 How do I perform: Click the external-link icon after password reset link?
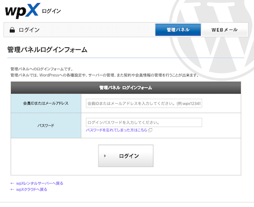150,130
